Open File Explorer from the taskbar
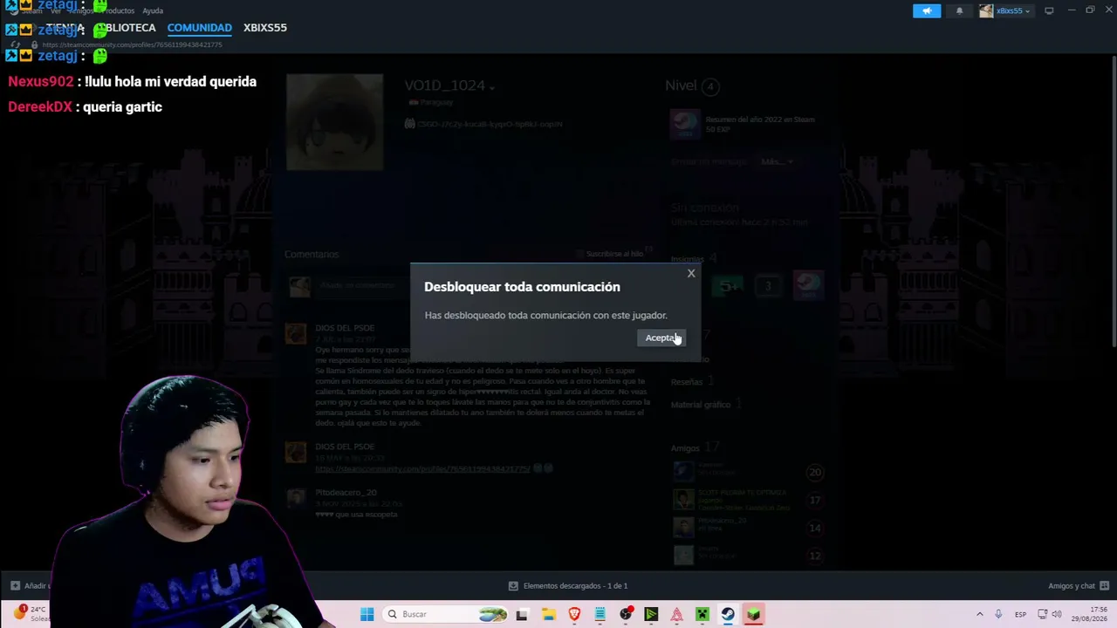Screen dimensions: 1117x628 548,614
